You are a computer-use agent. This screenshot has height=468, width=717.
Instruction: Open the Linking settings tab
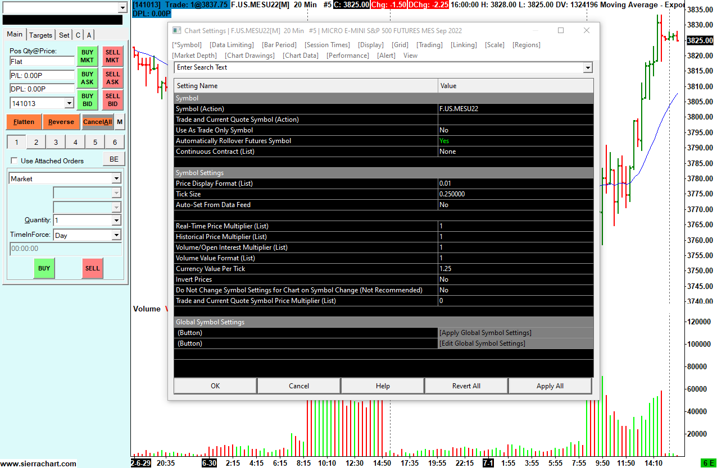[464, 45]
